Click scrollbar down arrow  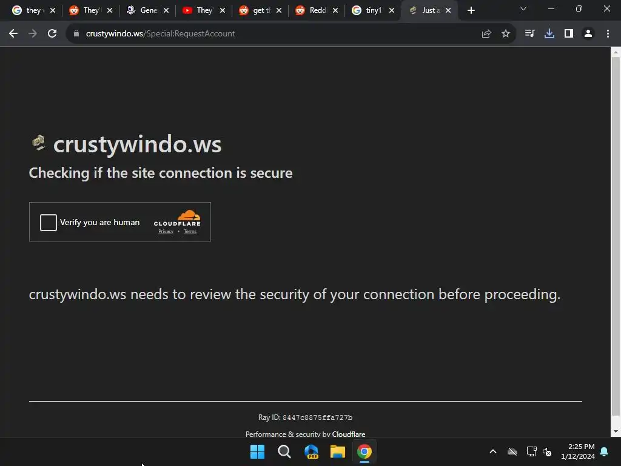pyautogui.click(x=616, y=431)
